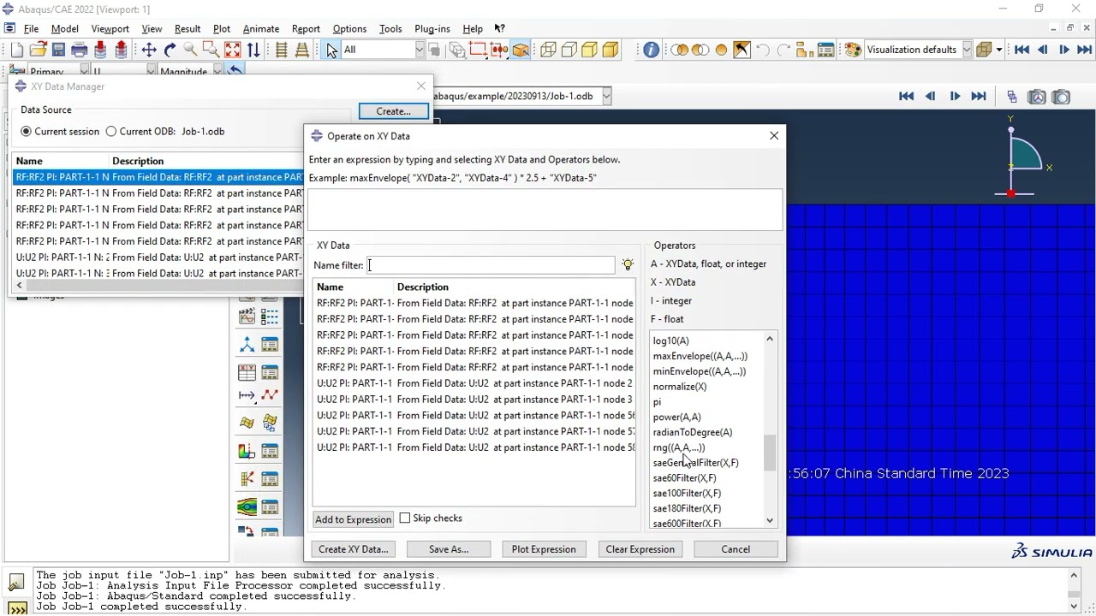Click the lightbulb tip icon beside Name filter
Image resolution: width=1096 pixels, height=616 pixels.
628,265
